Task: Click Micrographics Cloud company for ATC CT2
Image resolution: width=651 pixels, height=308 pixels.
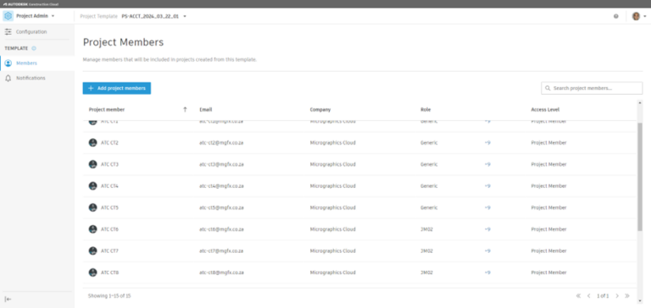Action: [x=332, y=143]
